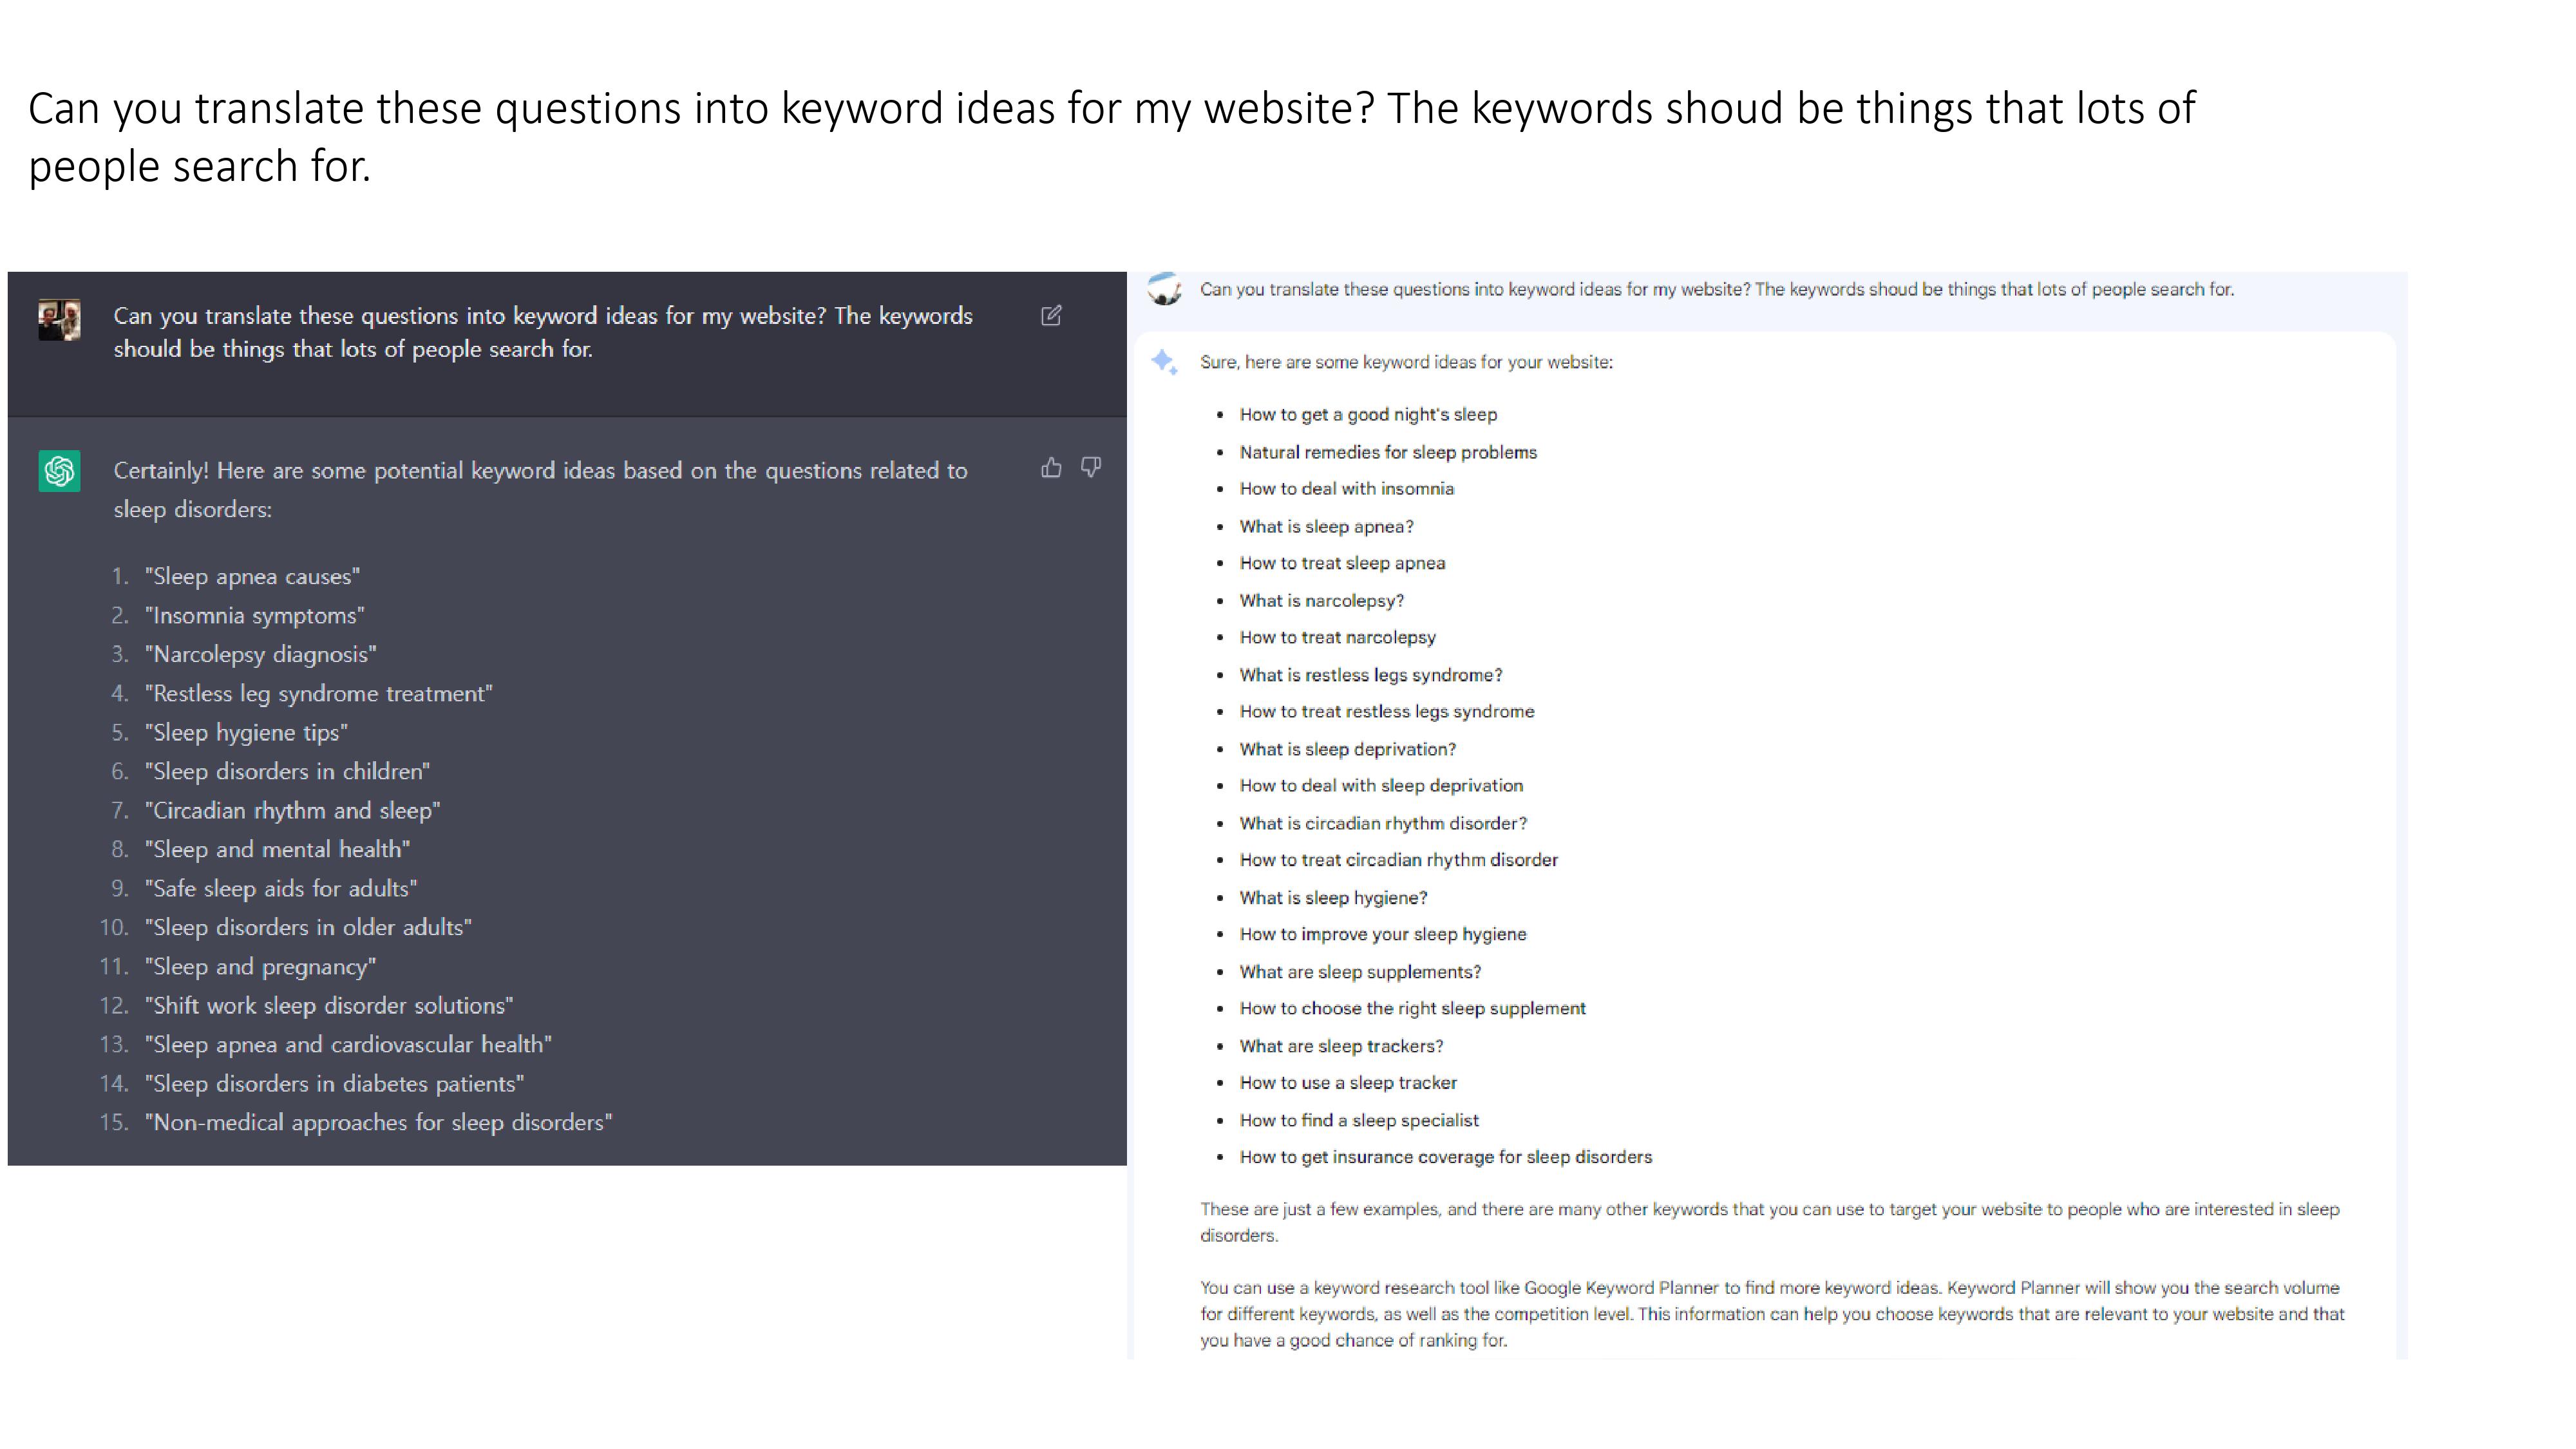Click "How to treat circadian rhythm disorder"
Screen dimensions: 2576x1449
point(1398,860)
